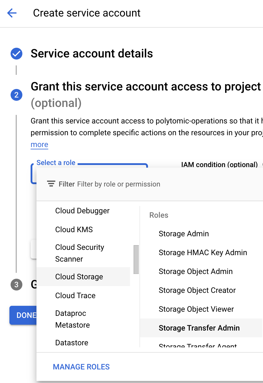Select the Storage HMAC Key Admin role
263x383 pixels.
coord(203,252)
